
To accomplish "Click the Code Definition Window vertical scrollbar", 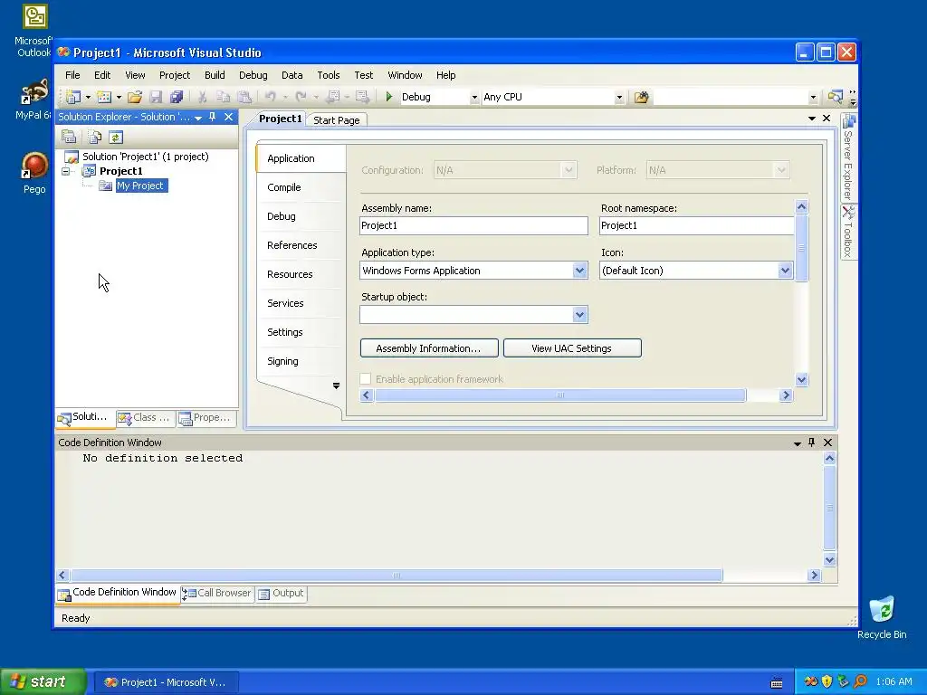I will [829, 509].
